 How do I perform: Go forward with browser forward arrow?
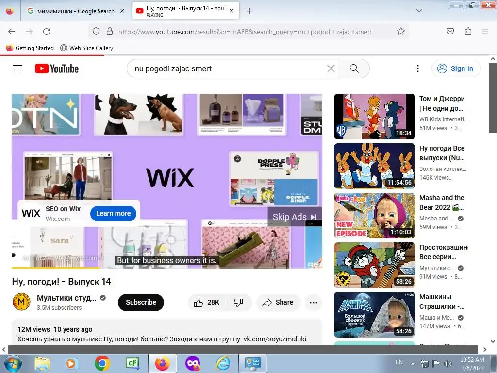tap(29, 32)
